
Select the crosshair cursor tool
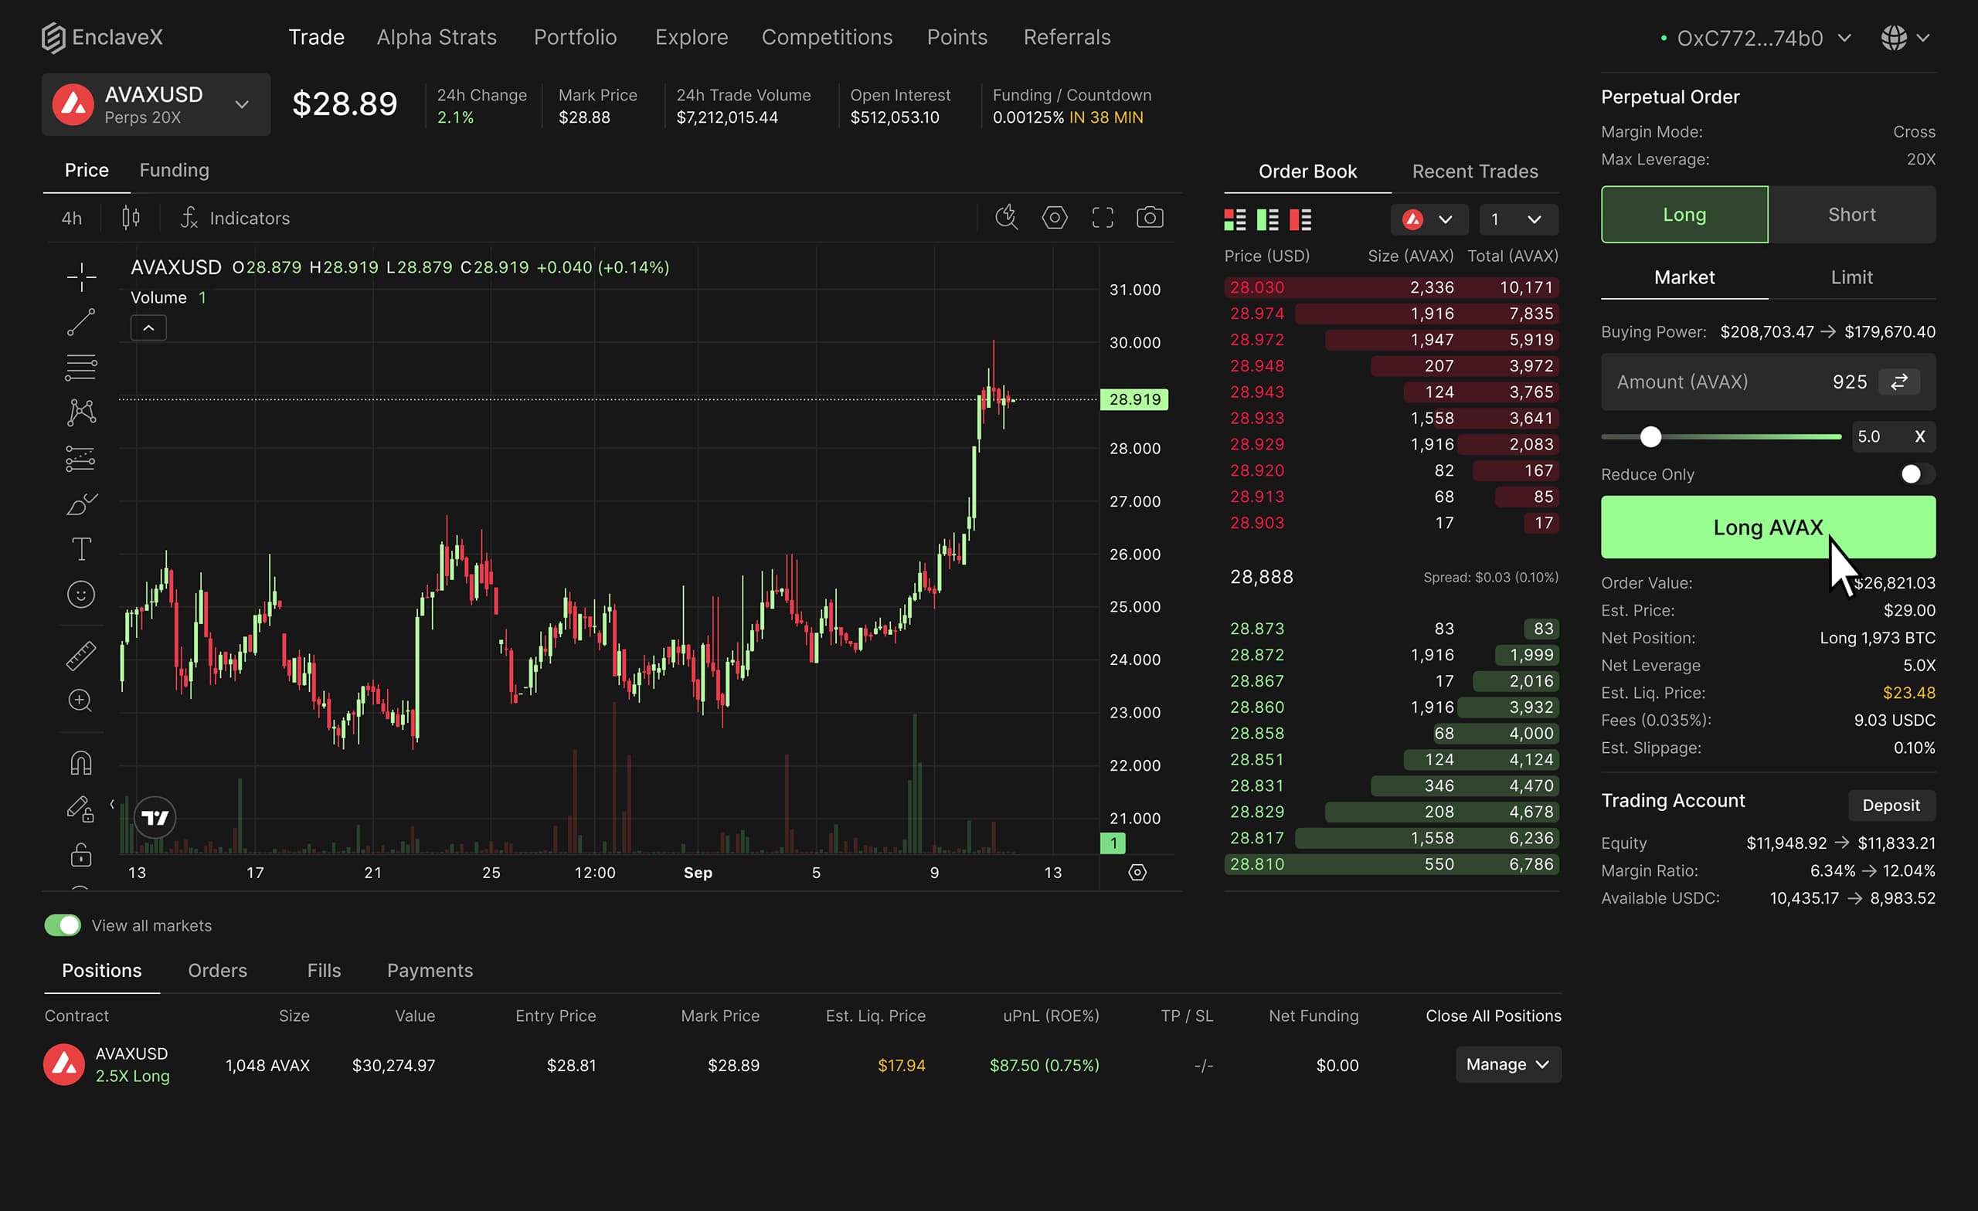click(x=81, y=278)
